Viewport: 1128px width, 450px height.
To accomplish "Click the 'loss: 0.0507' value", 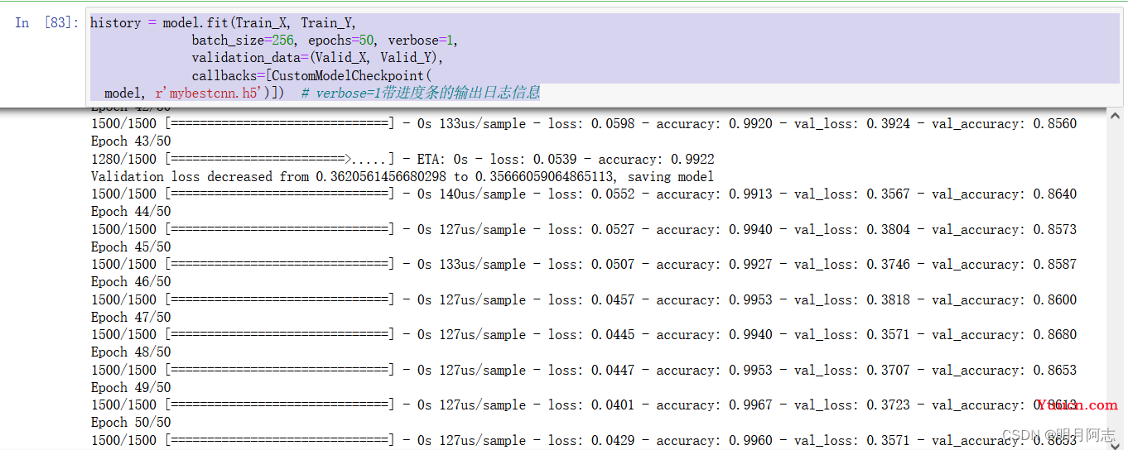I will click(591, 265).
